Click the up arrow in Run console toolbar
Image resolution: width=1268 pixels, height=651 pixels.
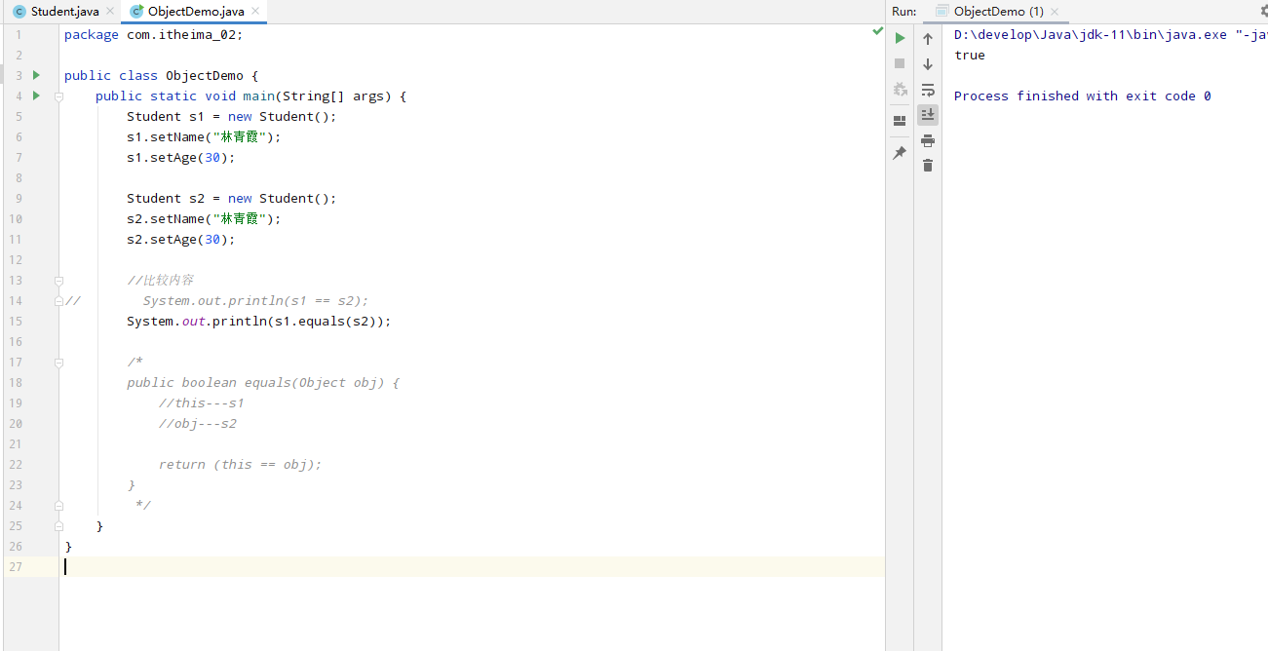(928, 39)
